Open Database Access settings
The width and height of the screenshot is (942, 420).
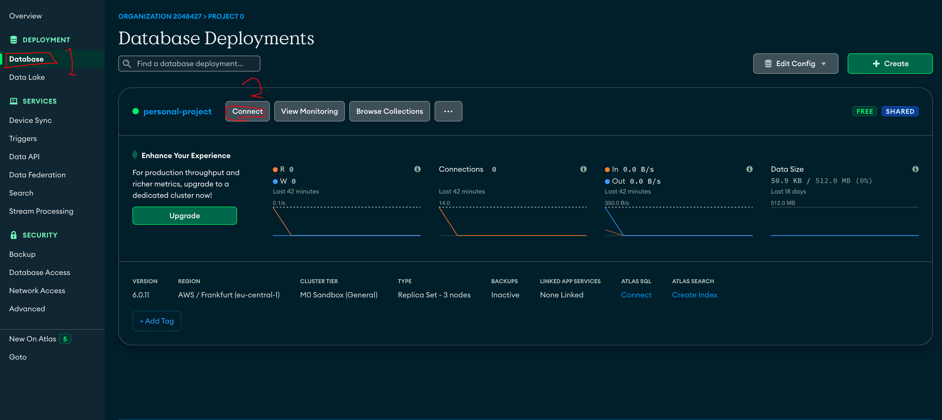(x=40, y=272)
